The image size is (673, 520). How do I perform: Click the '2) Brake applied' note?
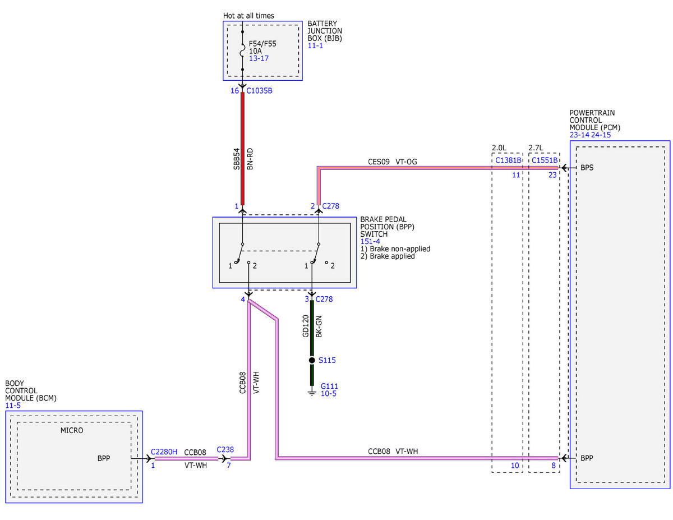[388, 256]
